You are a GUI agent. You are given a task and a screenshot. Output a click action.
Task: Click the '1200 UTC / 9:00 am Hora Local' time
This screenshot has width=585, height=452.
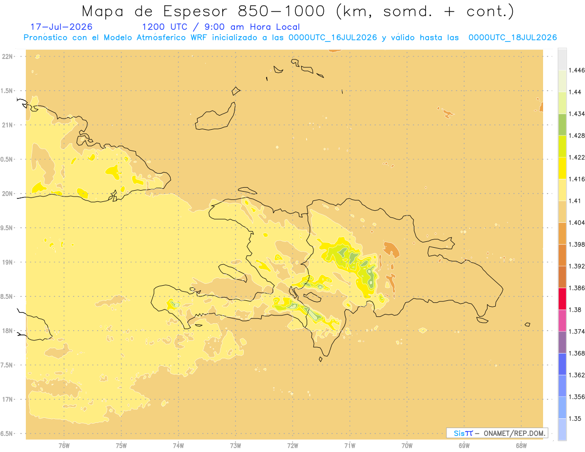[x=221, y=27]
